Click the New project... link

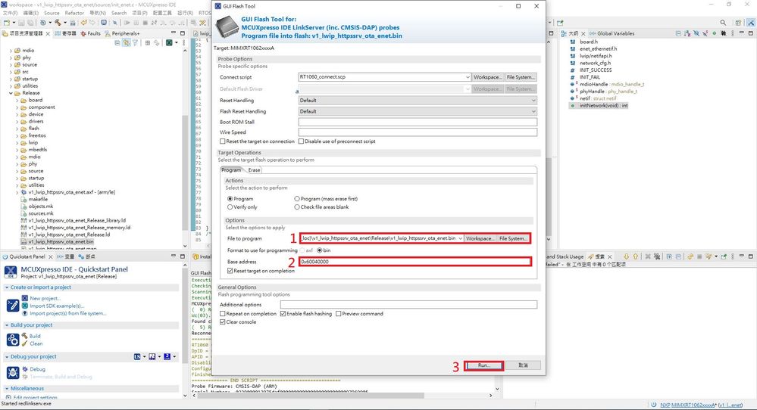coord(45,299)
